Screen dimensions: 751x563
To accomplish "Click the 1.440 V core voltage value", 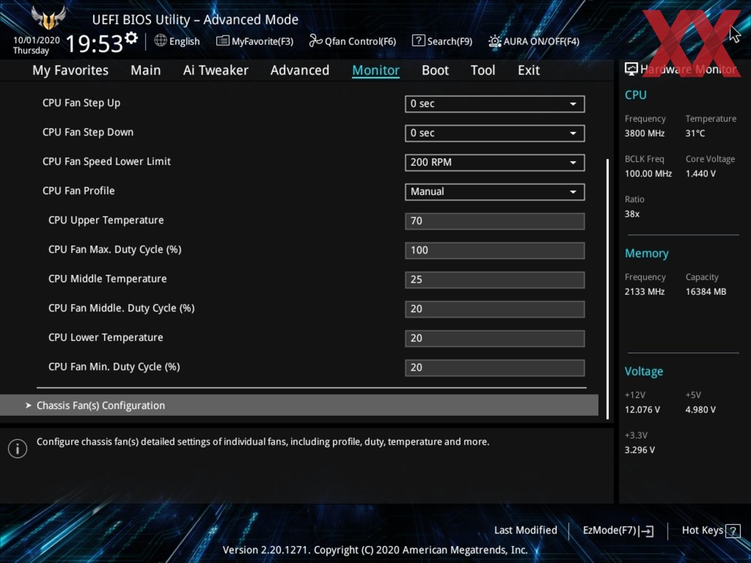I will (x=700, y=173).
